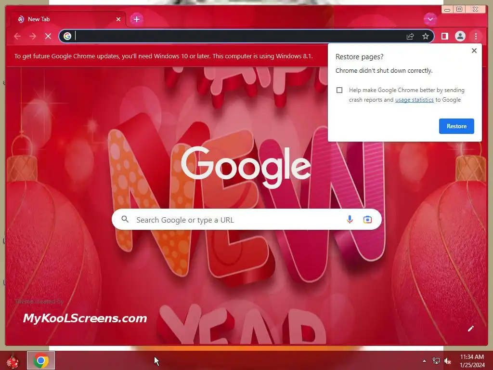Click the Search Google or type a URL box

coord(246,220)
